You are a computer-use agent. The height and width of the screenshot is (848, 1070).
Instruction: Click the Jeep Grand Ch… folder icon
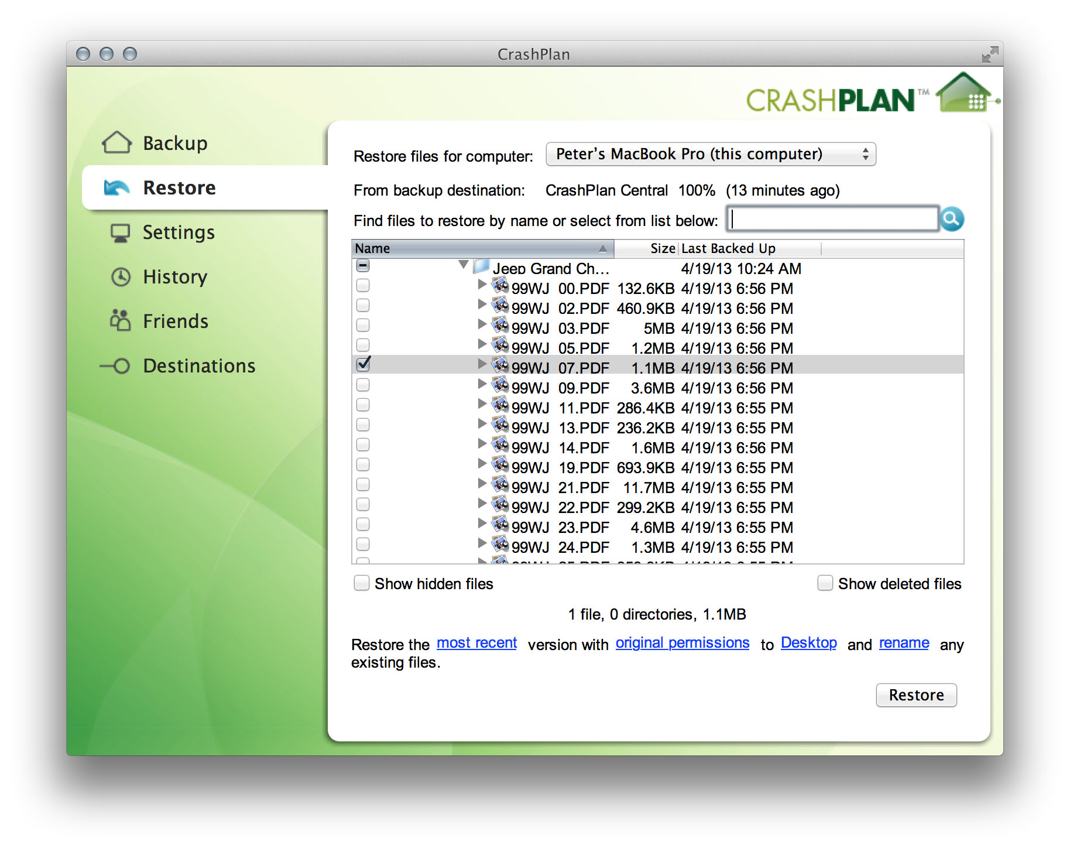[x=481, y=266]
